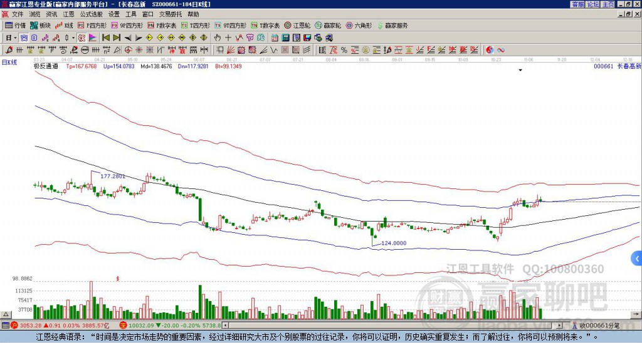This screenshot has width=642, height=343.
Task: Click the 177.2801 high price label
Action: click(113, 177)
